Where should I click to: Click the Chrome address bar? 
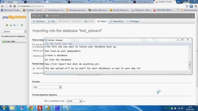101,6
